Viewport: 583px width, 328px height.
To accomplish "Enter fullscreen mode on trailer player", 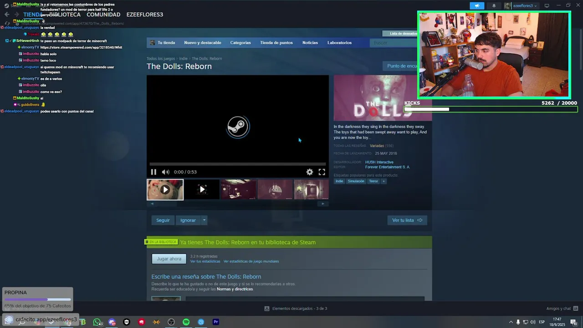I will pyautogui.click(x=322, y=172).
